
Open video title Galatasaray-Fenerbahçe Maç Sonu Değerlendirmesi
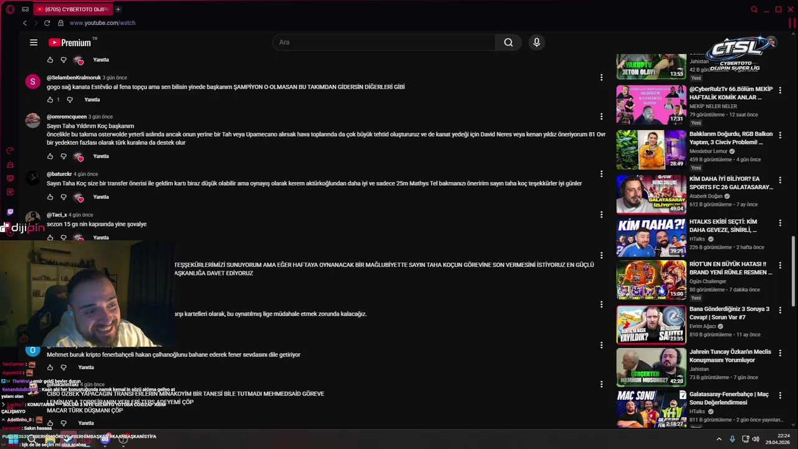pos(729,398)
